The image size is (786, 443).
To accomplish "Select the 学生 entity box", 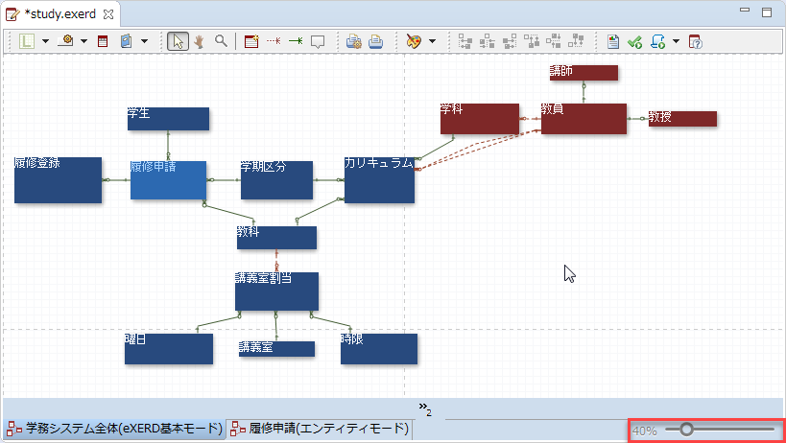I will [169, 119].
